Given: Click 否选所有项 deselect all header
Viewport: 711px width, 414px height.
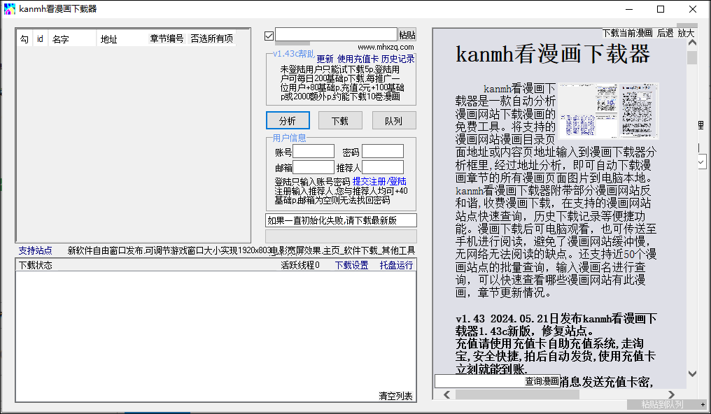Looking at the screenshot, I should [212, 39].
